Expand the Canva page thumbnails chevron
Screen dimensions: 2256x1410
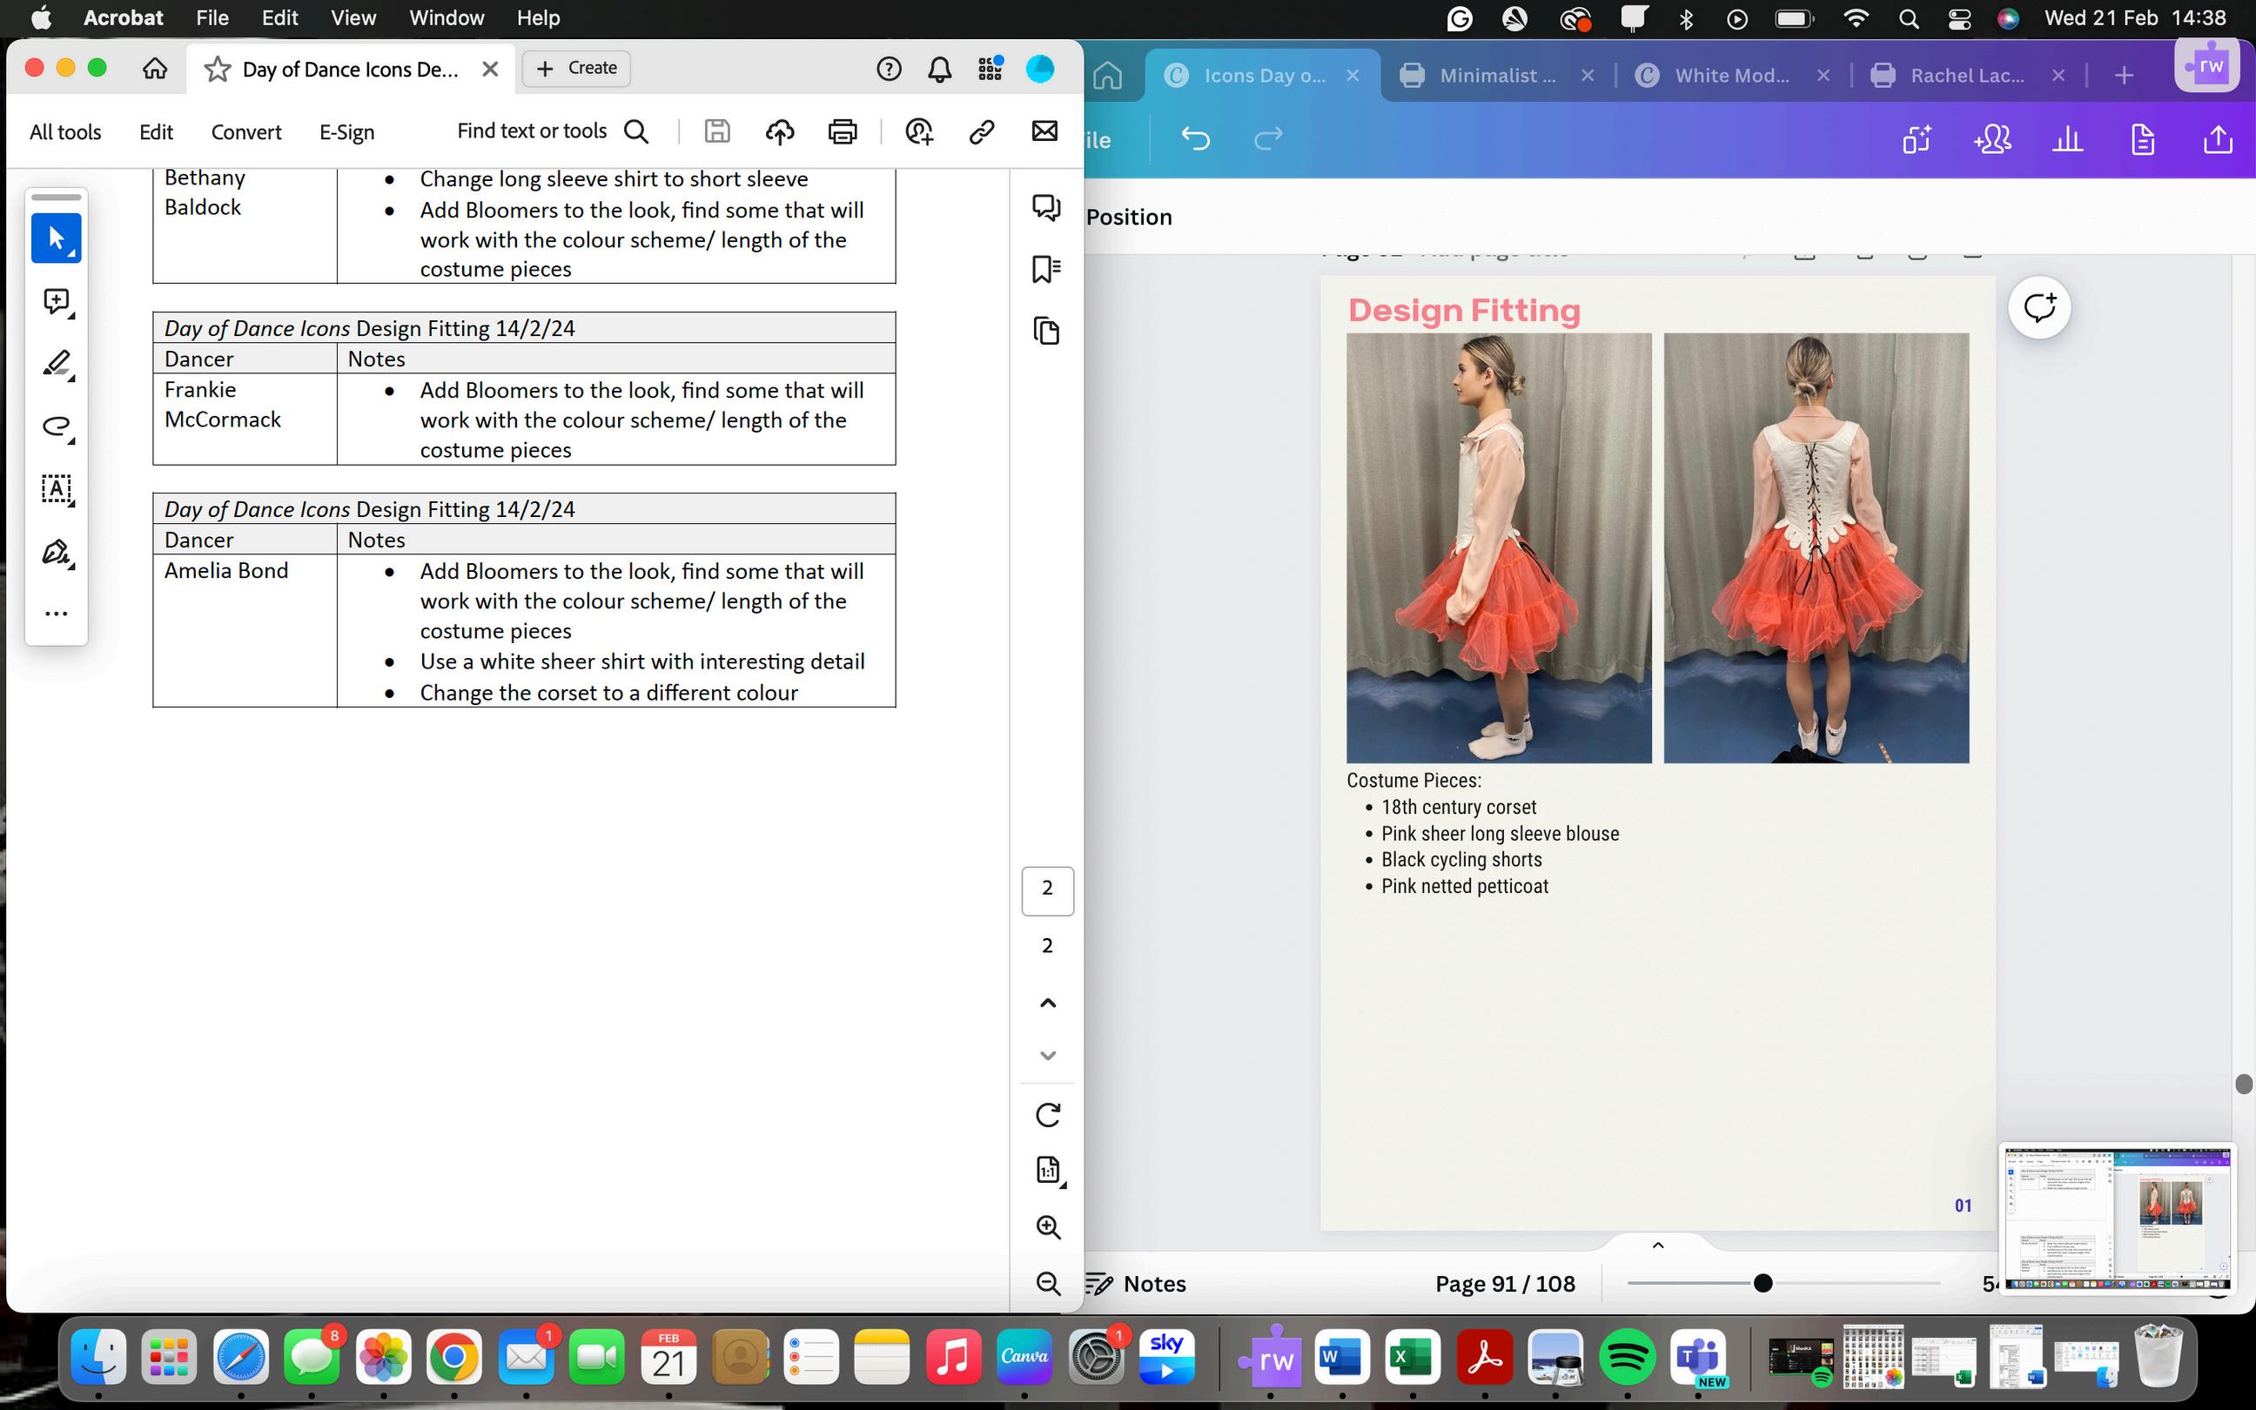1657,1245
